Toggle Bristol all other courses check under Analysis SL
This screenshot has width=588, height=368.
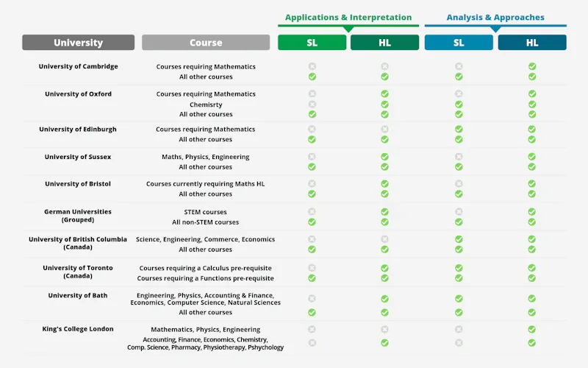click(x=459, y=194)
